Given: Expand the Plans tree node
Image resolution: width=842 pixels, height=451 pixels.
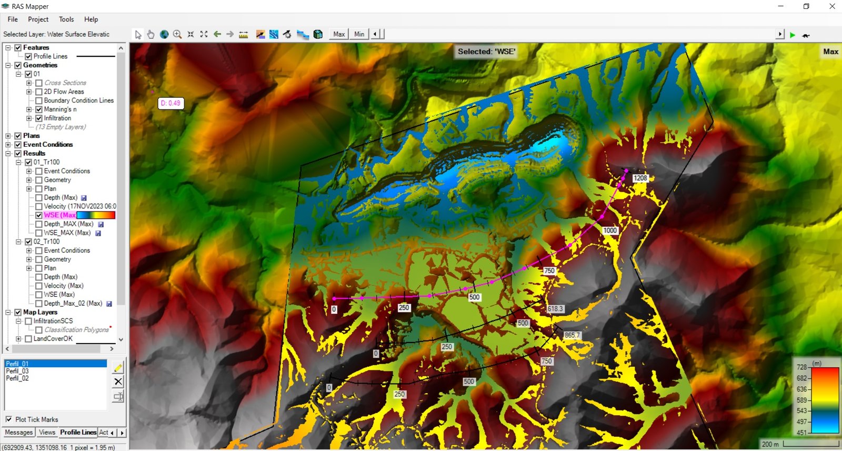Looking at the screenshot, I should coord(8,136).
